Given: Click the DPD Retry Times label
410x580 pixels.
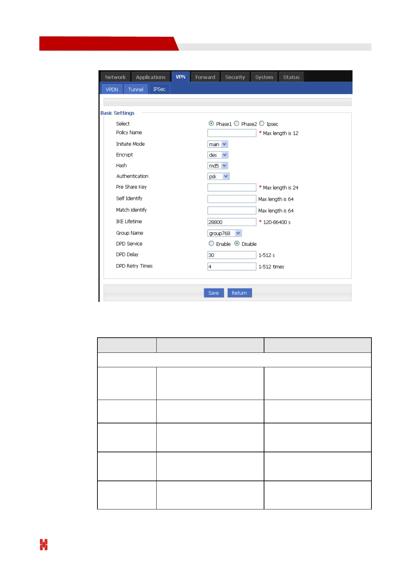Looking at the screenshot, I should [x=134, y=266].
